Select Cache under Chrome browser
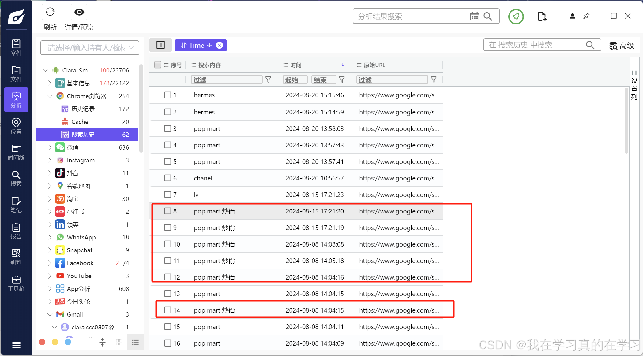The image size is (643, 356). 80,122
